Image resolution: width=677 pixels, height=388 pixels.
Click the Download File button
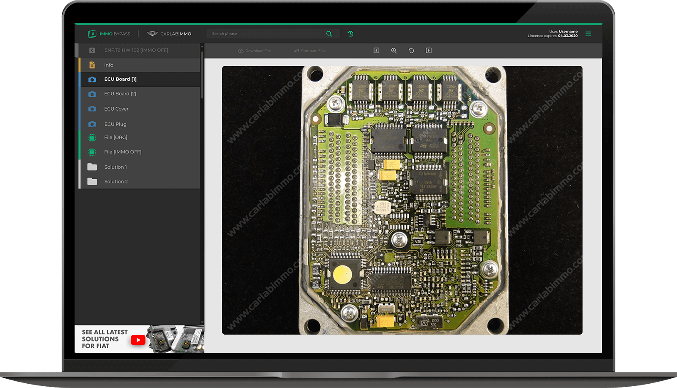tap(254, 51)
